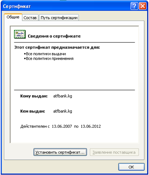Click the expiry date 13.06.2012
Viewport: 149px width, 175px height.
point(91,126)
